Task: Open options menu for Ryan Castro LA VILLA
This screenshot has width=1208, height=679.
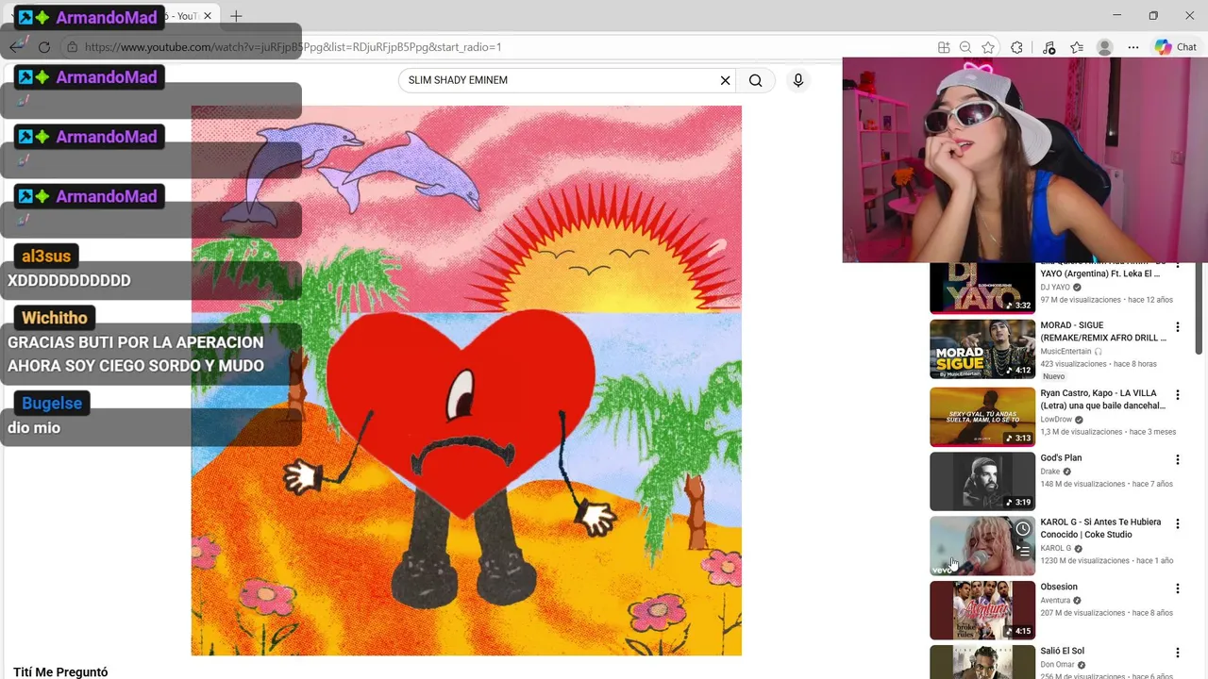Action: point(1177,395)
